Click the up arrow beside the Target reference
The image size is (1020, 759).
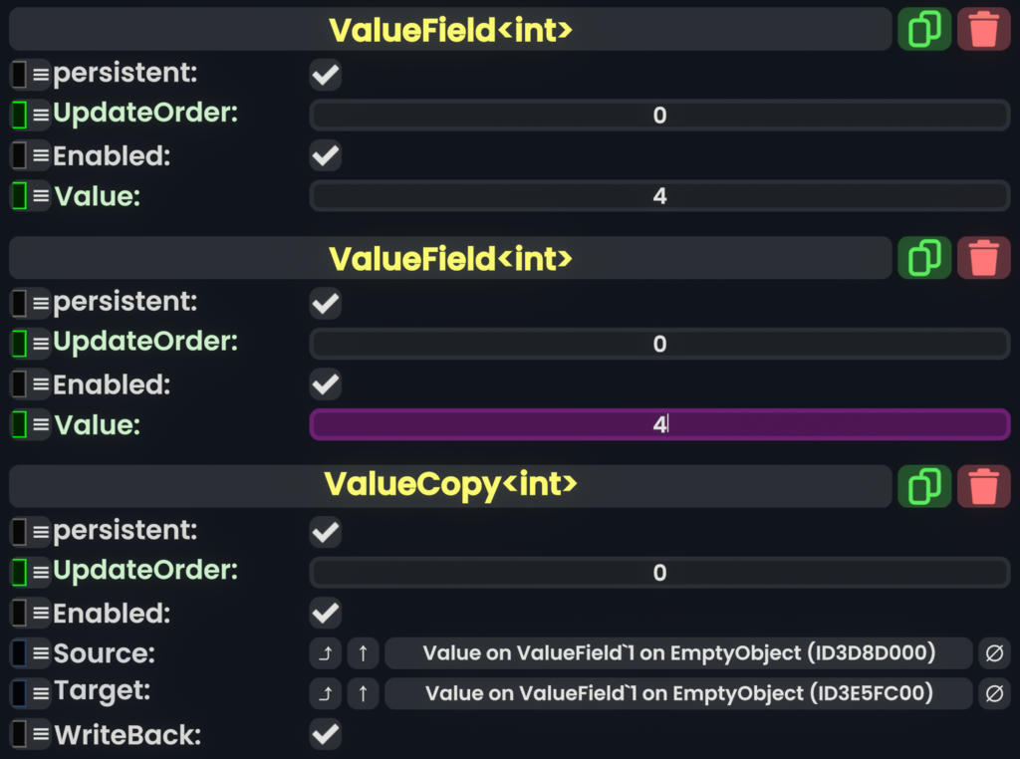pyautogui.click(x=362, y=693)
